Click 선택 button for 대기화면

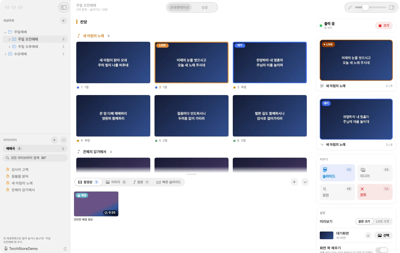(384, 236)
